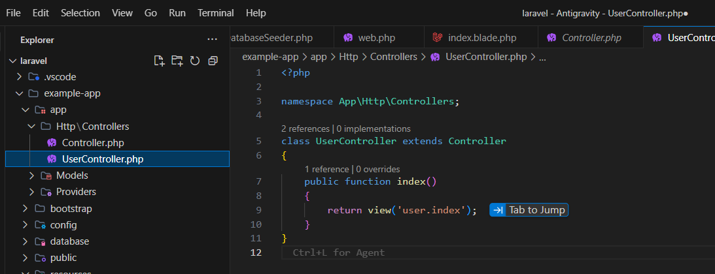715x274 pixels.
Task: Collapse the example-app folder chevron
Action: point(19,93)
